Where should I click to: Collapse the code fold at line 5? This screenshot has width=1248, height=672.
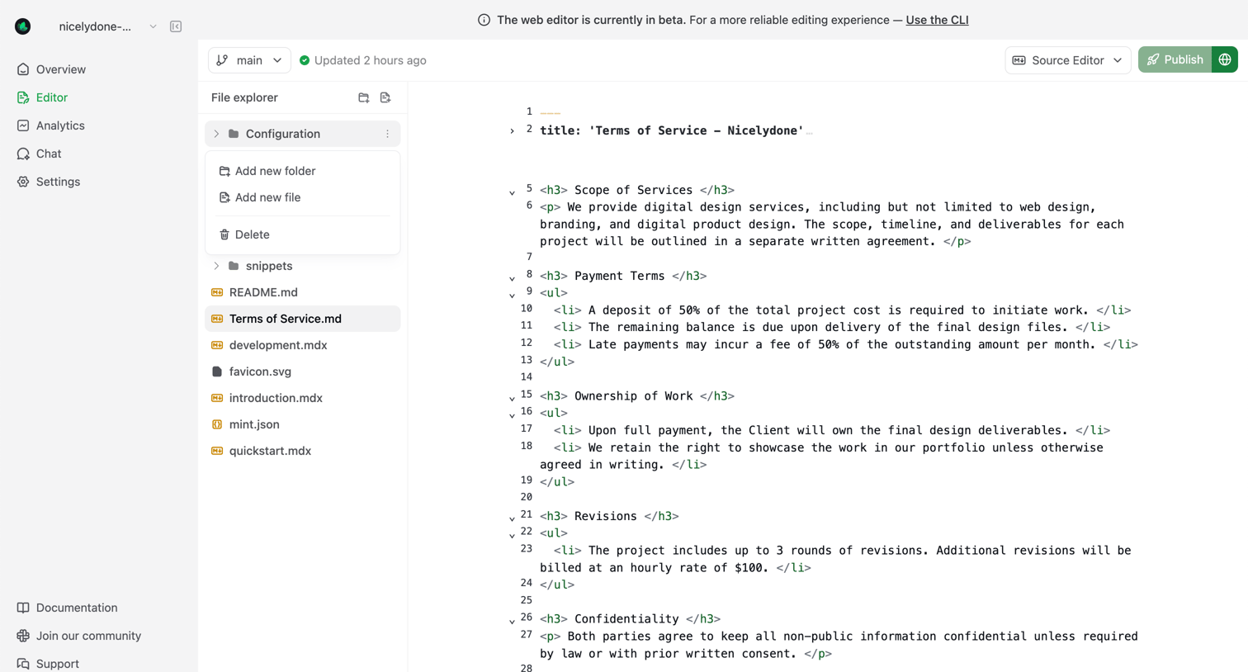(x=512, y=192)
